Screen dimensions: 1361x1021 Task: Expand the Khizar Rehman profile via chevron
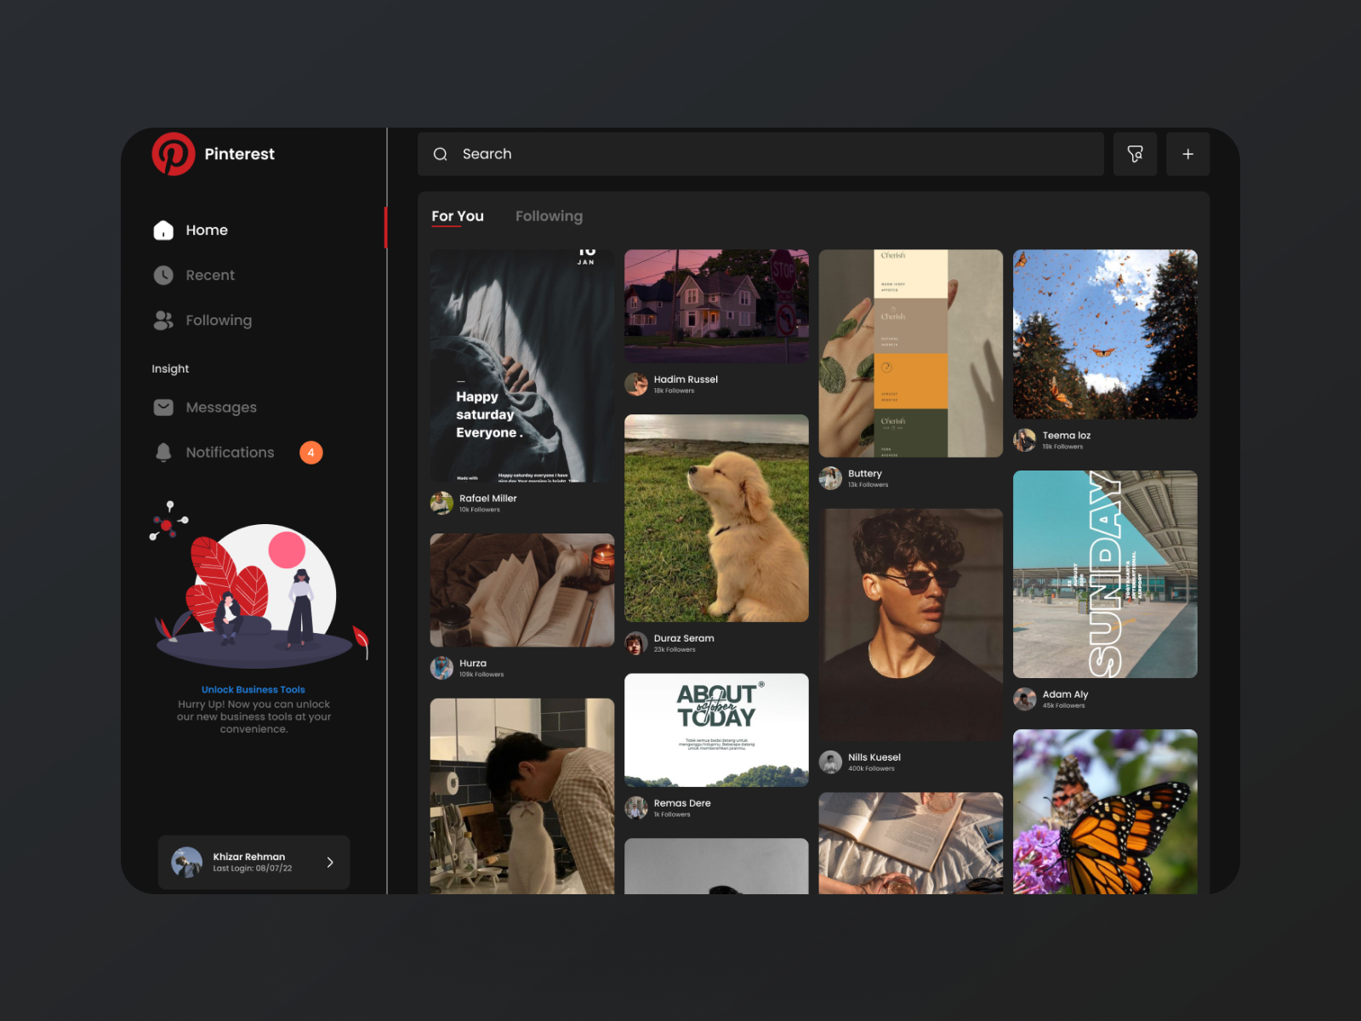329,862
